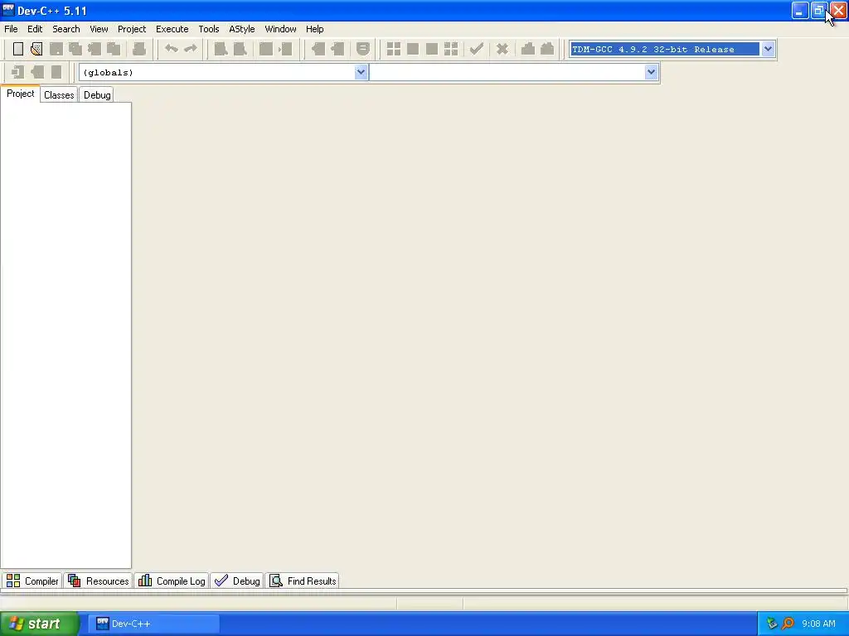Open the Resources bottom panel tab

coord(99,581)
